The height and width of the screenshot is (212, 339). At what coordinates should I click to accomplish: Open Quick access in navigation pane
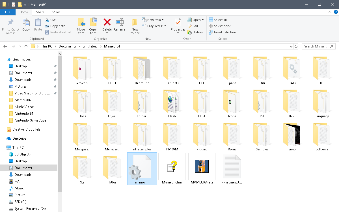[x=22, y=59]
